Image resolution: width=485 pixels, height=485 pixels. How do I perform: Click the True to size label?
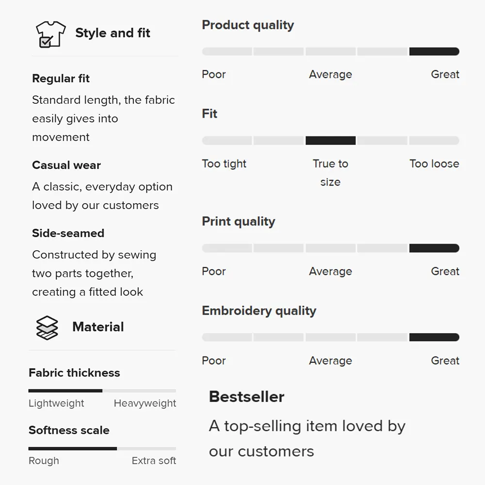[x=330, y=173]
